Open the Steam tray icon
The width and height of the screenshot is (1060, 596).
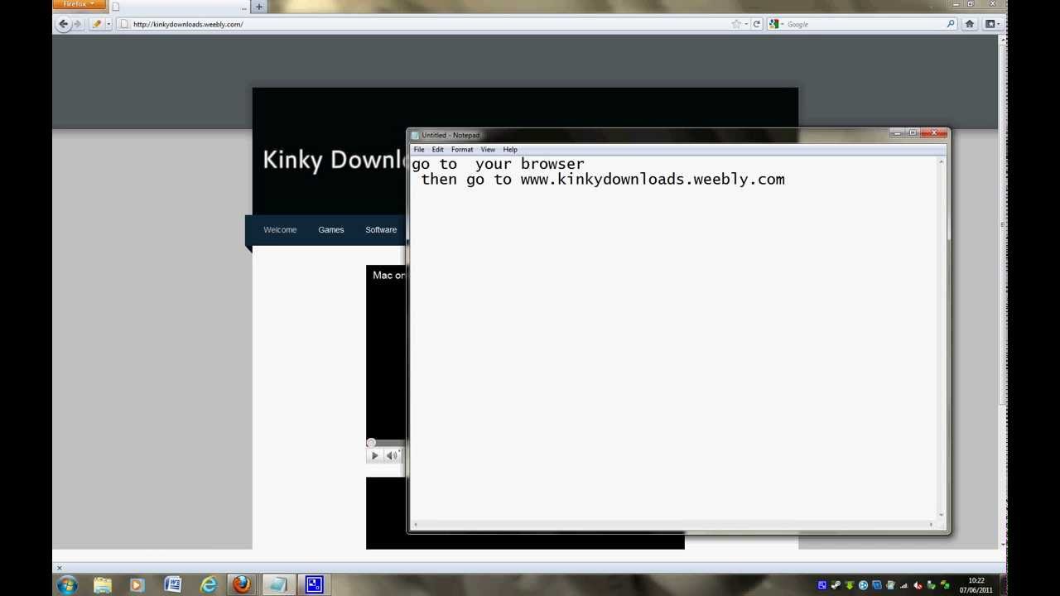836,585
